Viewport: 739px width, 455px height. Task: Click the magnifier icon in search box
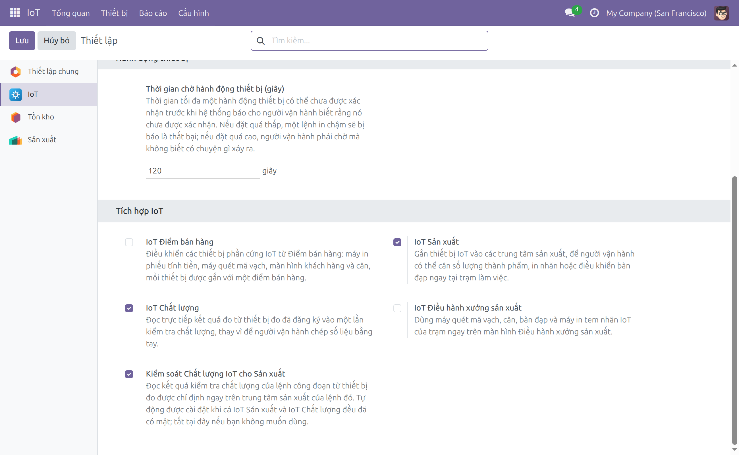click(x=260, y=41)
